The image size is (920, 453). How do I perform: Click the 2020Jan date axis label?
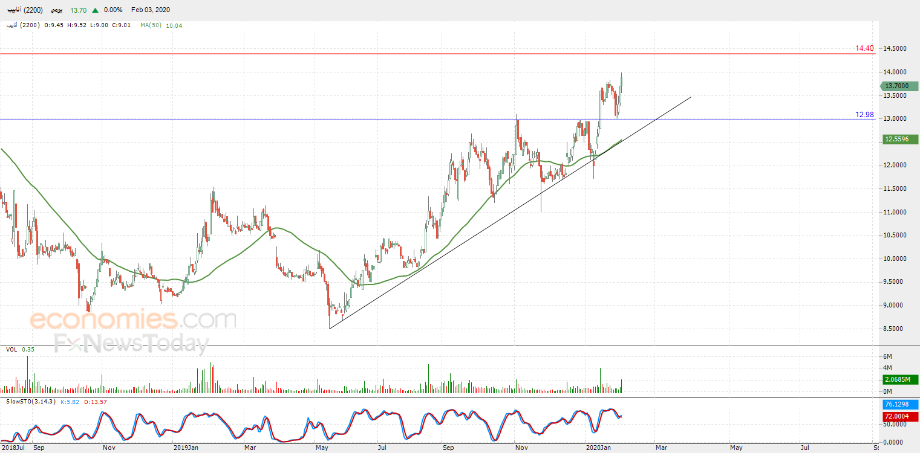tap(598, 448)
